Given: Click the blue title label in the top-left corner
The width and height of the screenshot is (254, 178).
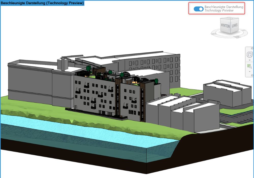Looking at the screenshot, I should pos(42,3).
